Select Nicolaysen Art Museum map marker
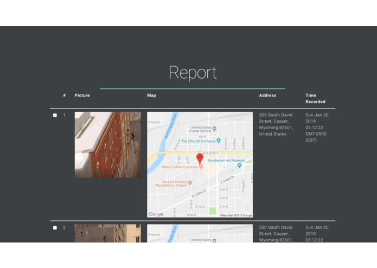The width and height of the screenshot is (377, 268). pos(239,165)
